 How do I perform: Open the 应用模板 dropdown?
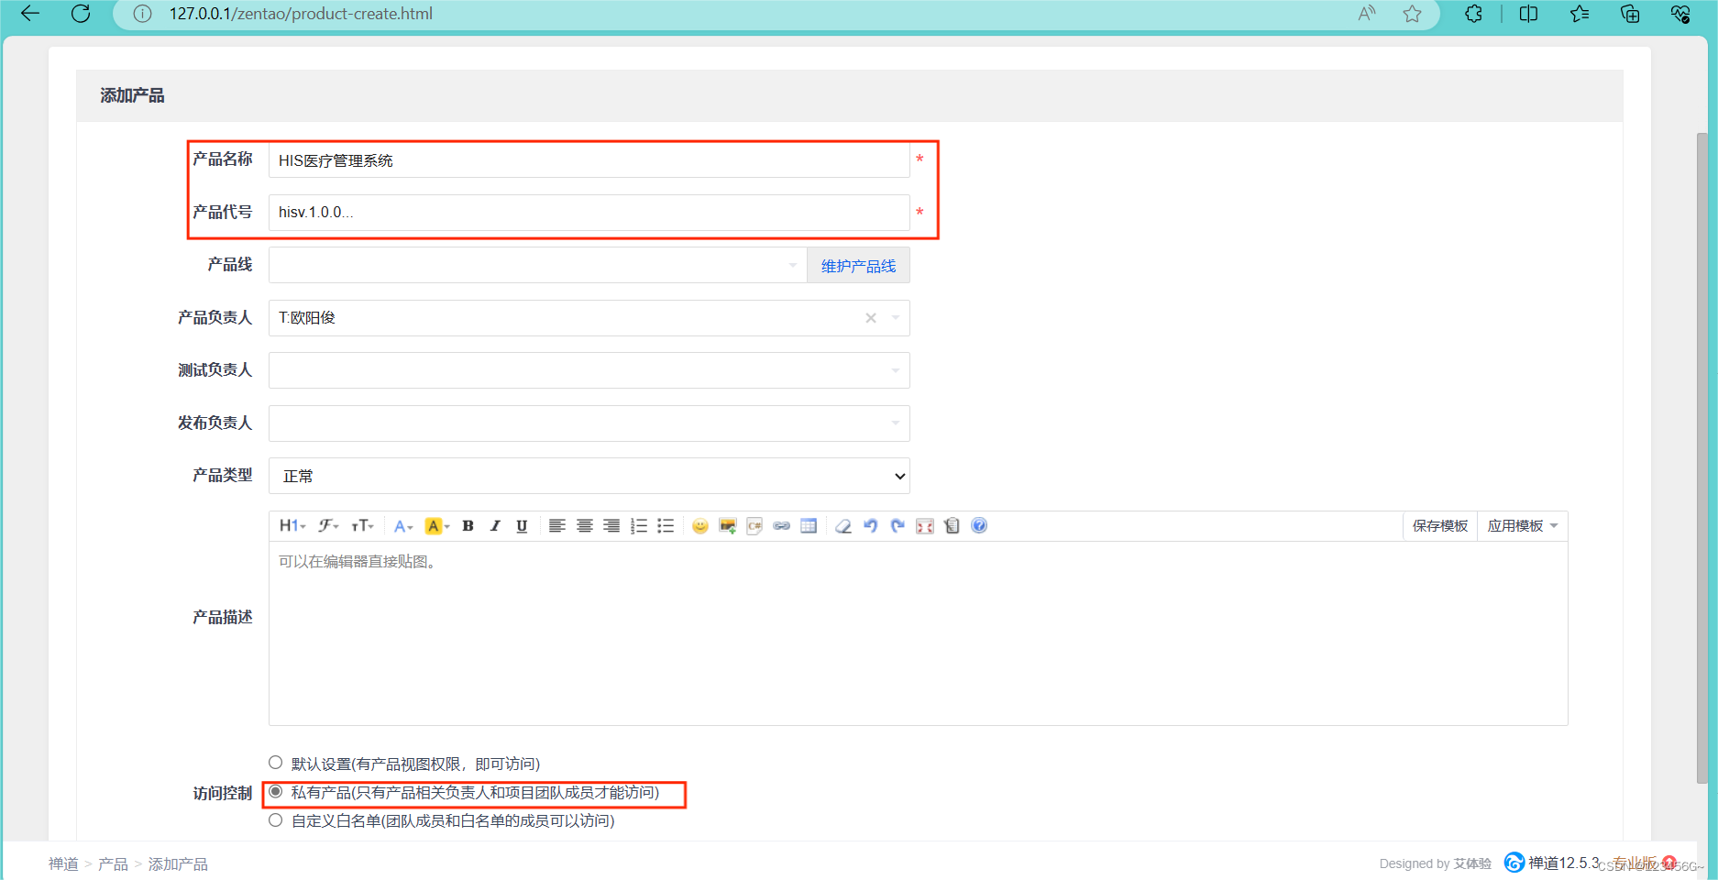click(x=1522, y=526)
